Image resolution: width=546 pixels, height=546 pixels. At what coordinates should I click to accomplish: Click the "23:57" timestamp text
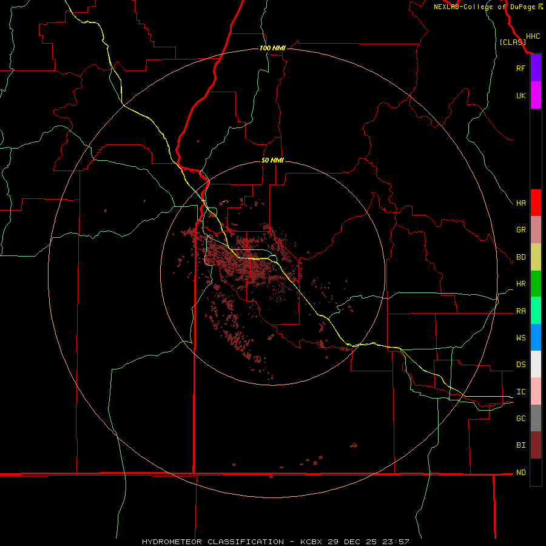[396, 542]
